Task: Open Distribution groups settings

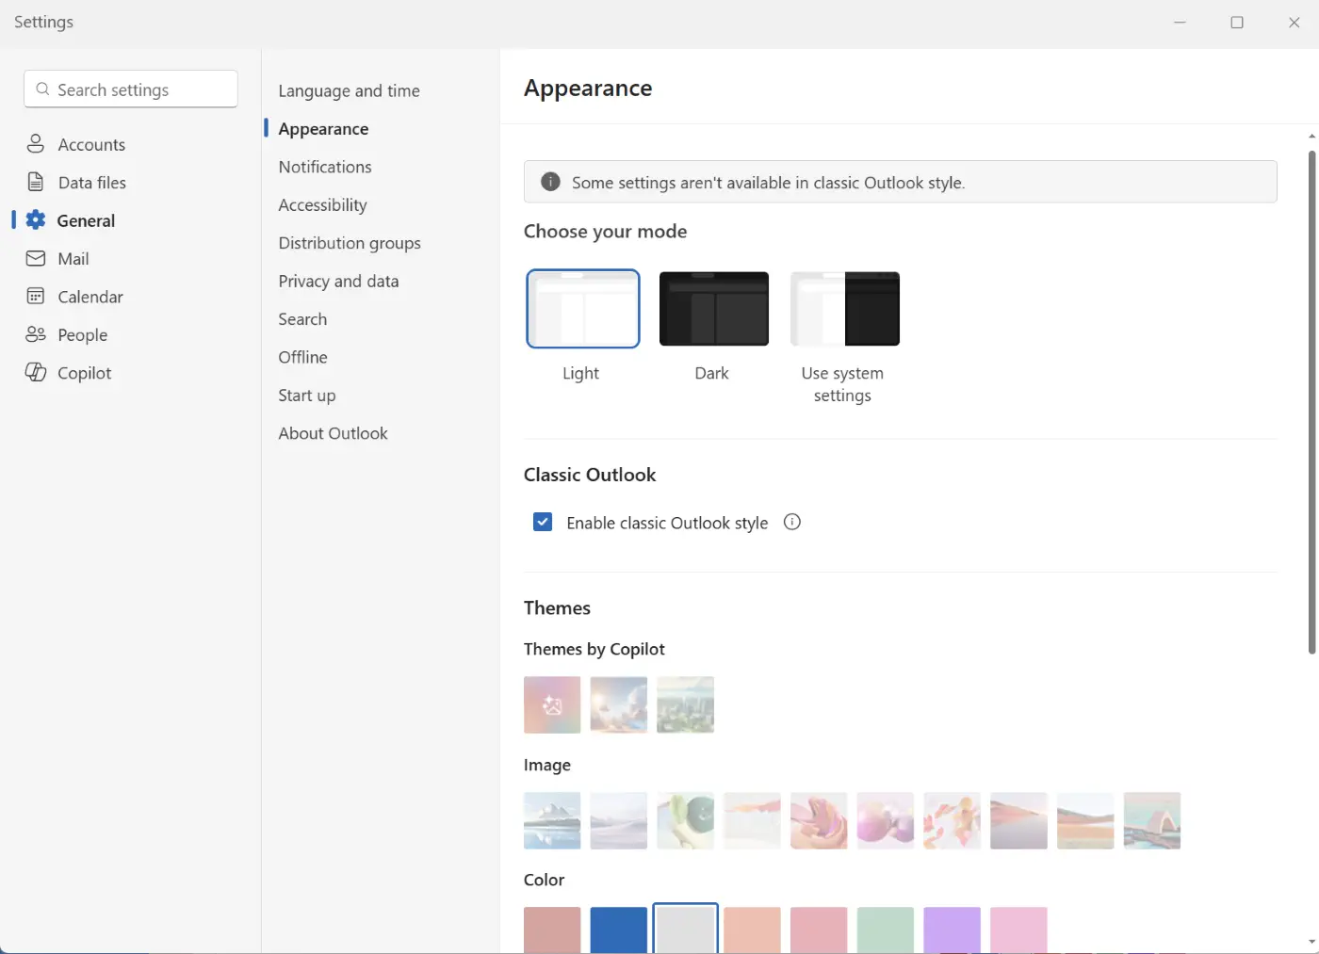Action: point(350,243)
